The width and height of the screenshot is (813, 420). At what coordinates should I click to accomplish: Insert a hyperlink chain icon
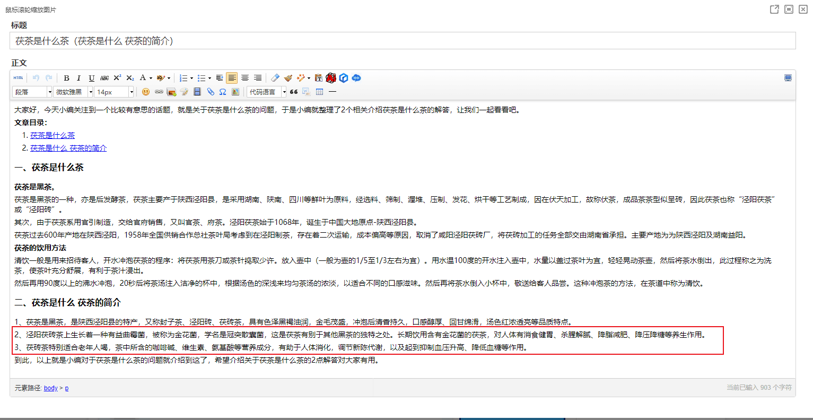[159, 92]
